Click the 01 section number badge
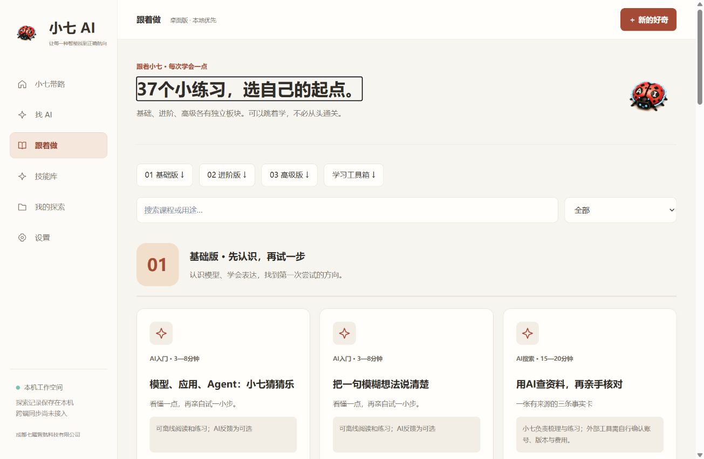 pyautogui.click(x=158, y=265)
